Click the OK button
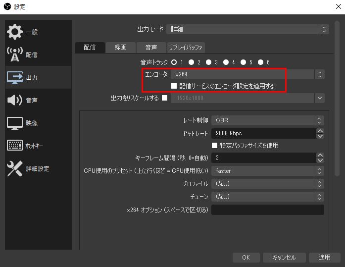Viewport: 345px width, 267px height. coord(246,257)
